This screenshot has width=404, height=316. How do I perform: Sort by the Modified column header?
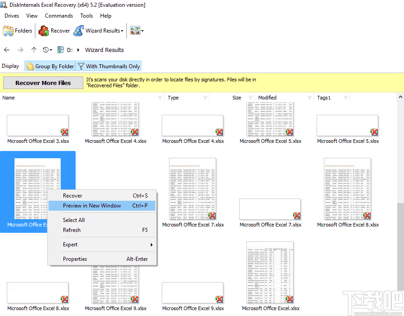pyautogui.click(x=267, y=98)
